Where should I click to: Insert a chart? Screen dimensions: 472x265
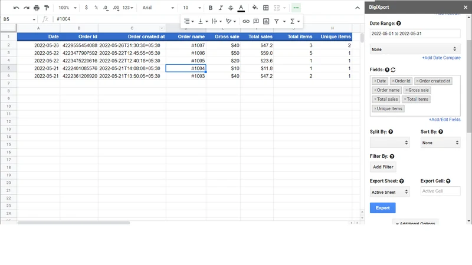pyautogui.click(x=266, y=21)
